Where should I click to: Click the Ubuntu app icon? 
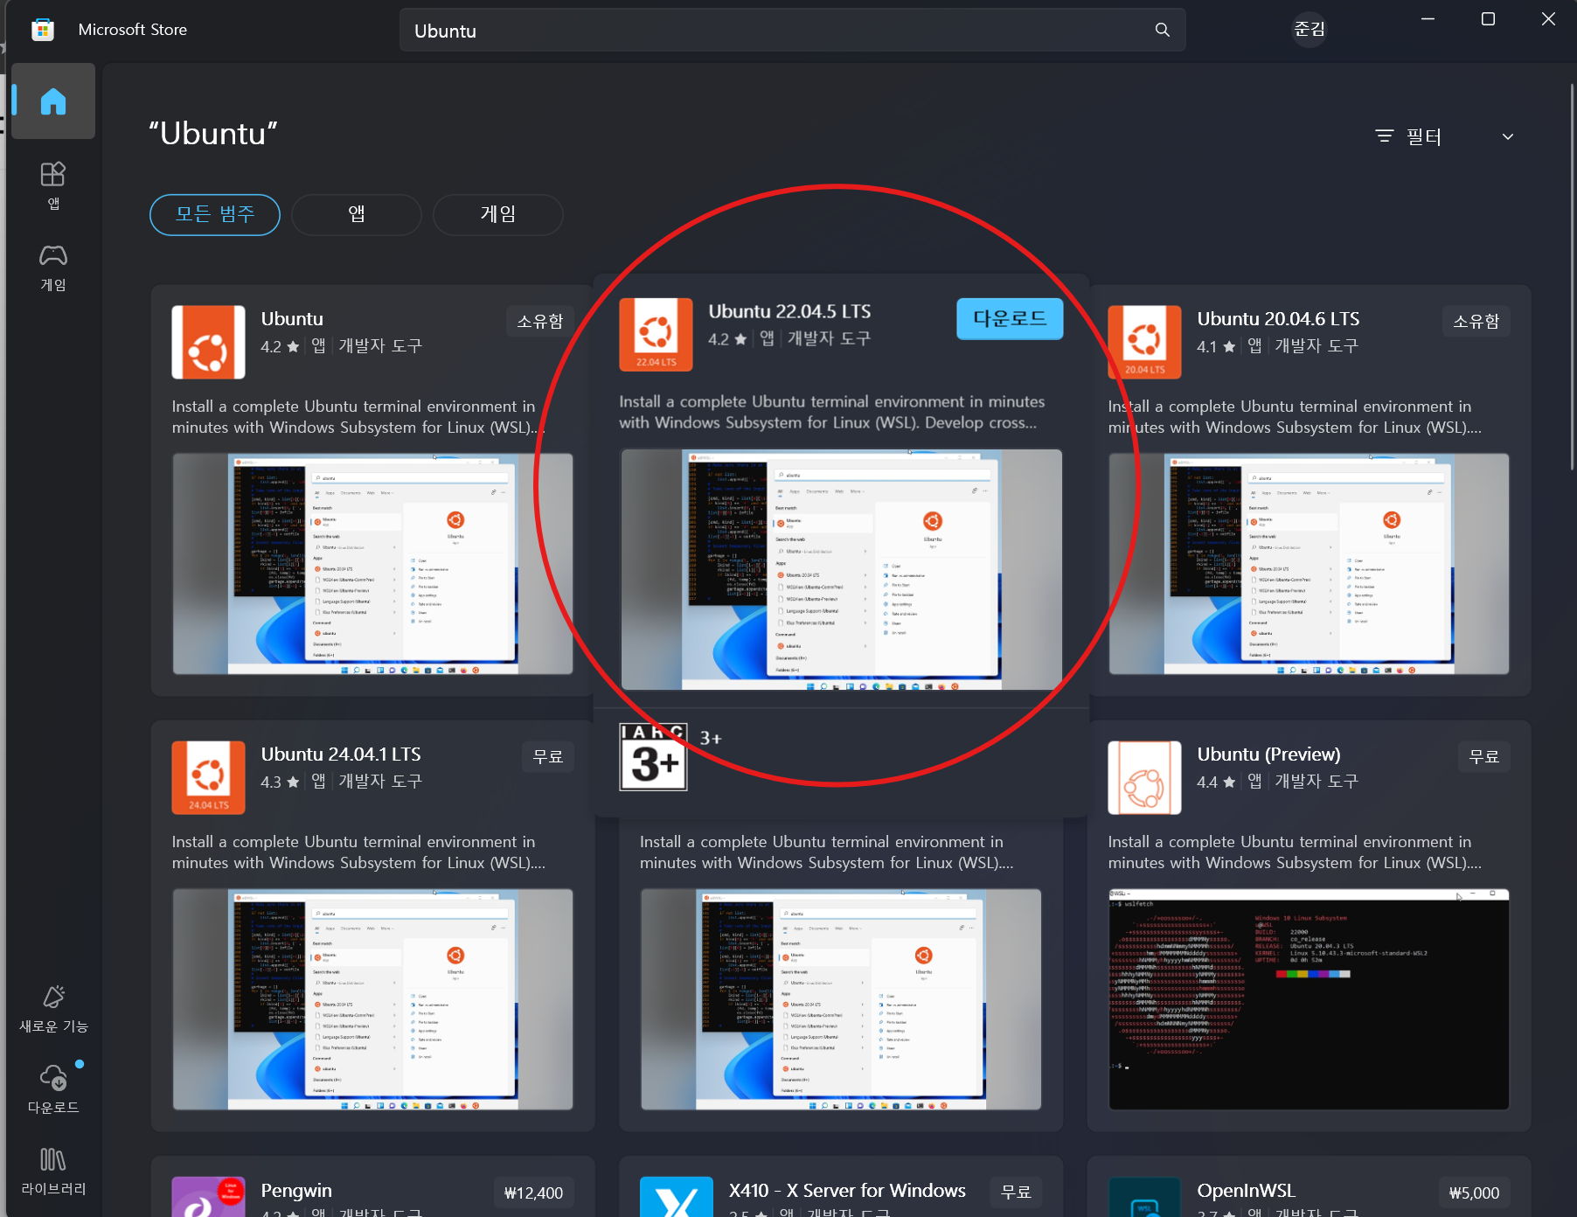(208, 342)
